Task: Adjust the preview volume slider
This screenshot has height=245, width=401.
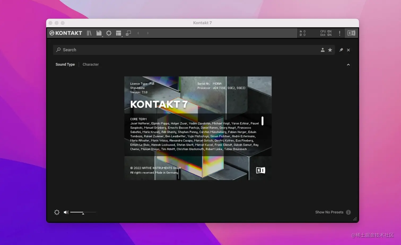Action: pyautogui.click(x=83, y=212)
